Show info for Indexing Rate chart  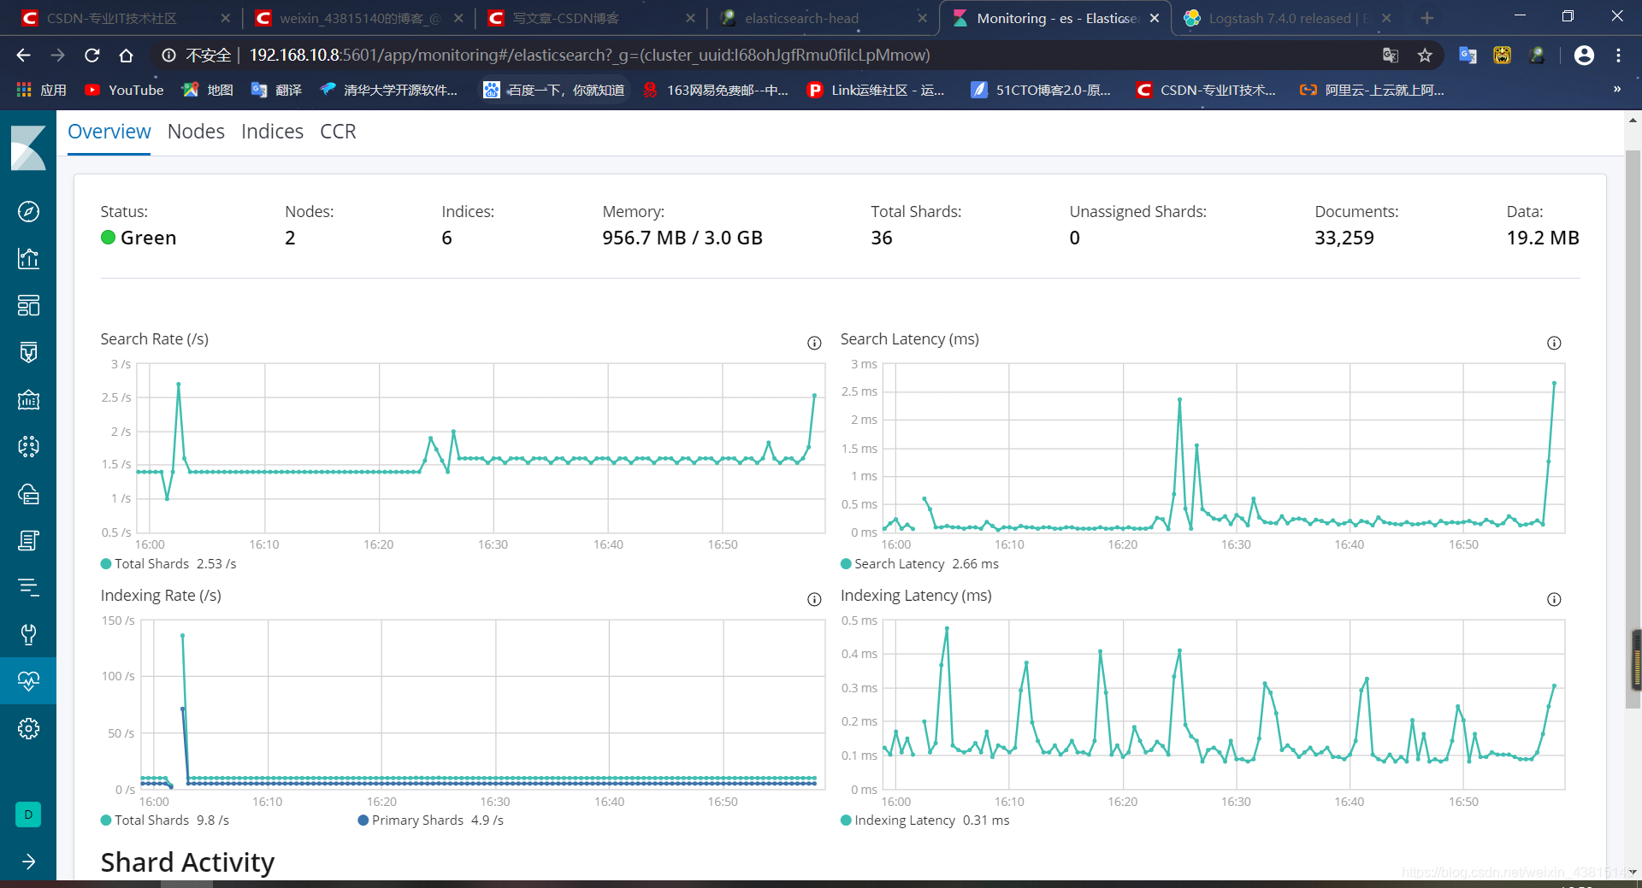[814, 599]
